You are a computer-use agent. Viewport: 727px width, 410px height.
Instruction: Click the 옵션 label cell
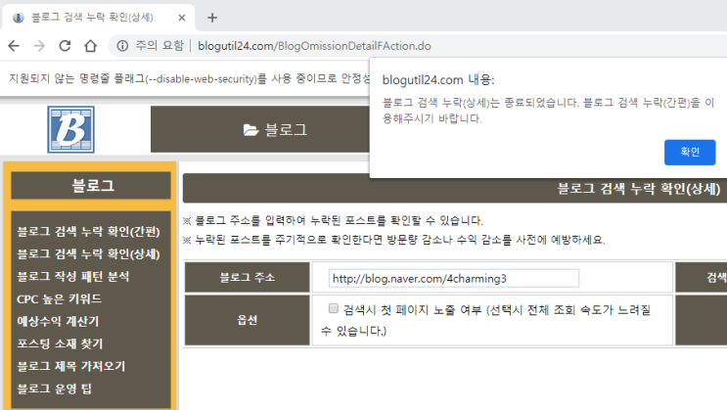[x=248, y=320]
